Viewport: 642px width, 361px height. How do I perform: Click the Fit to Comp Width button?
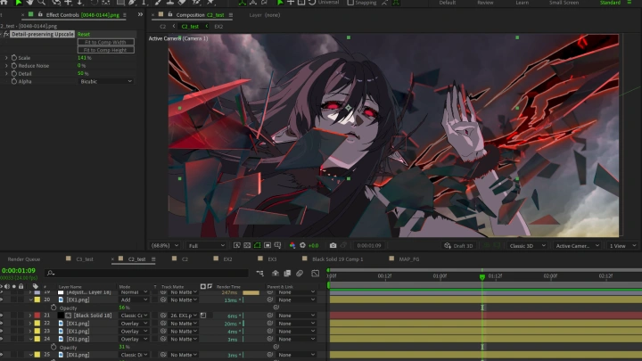point(105,42)
